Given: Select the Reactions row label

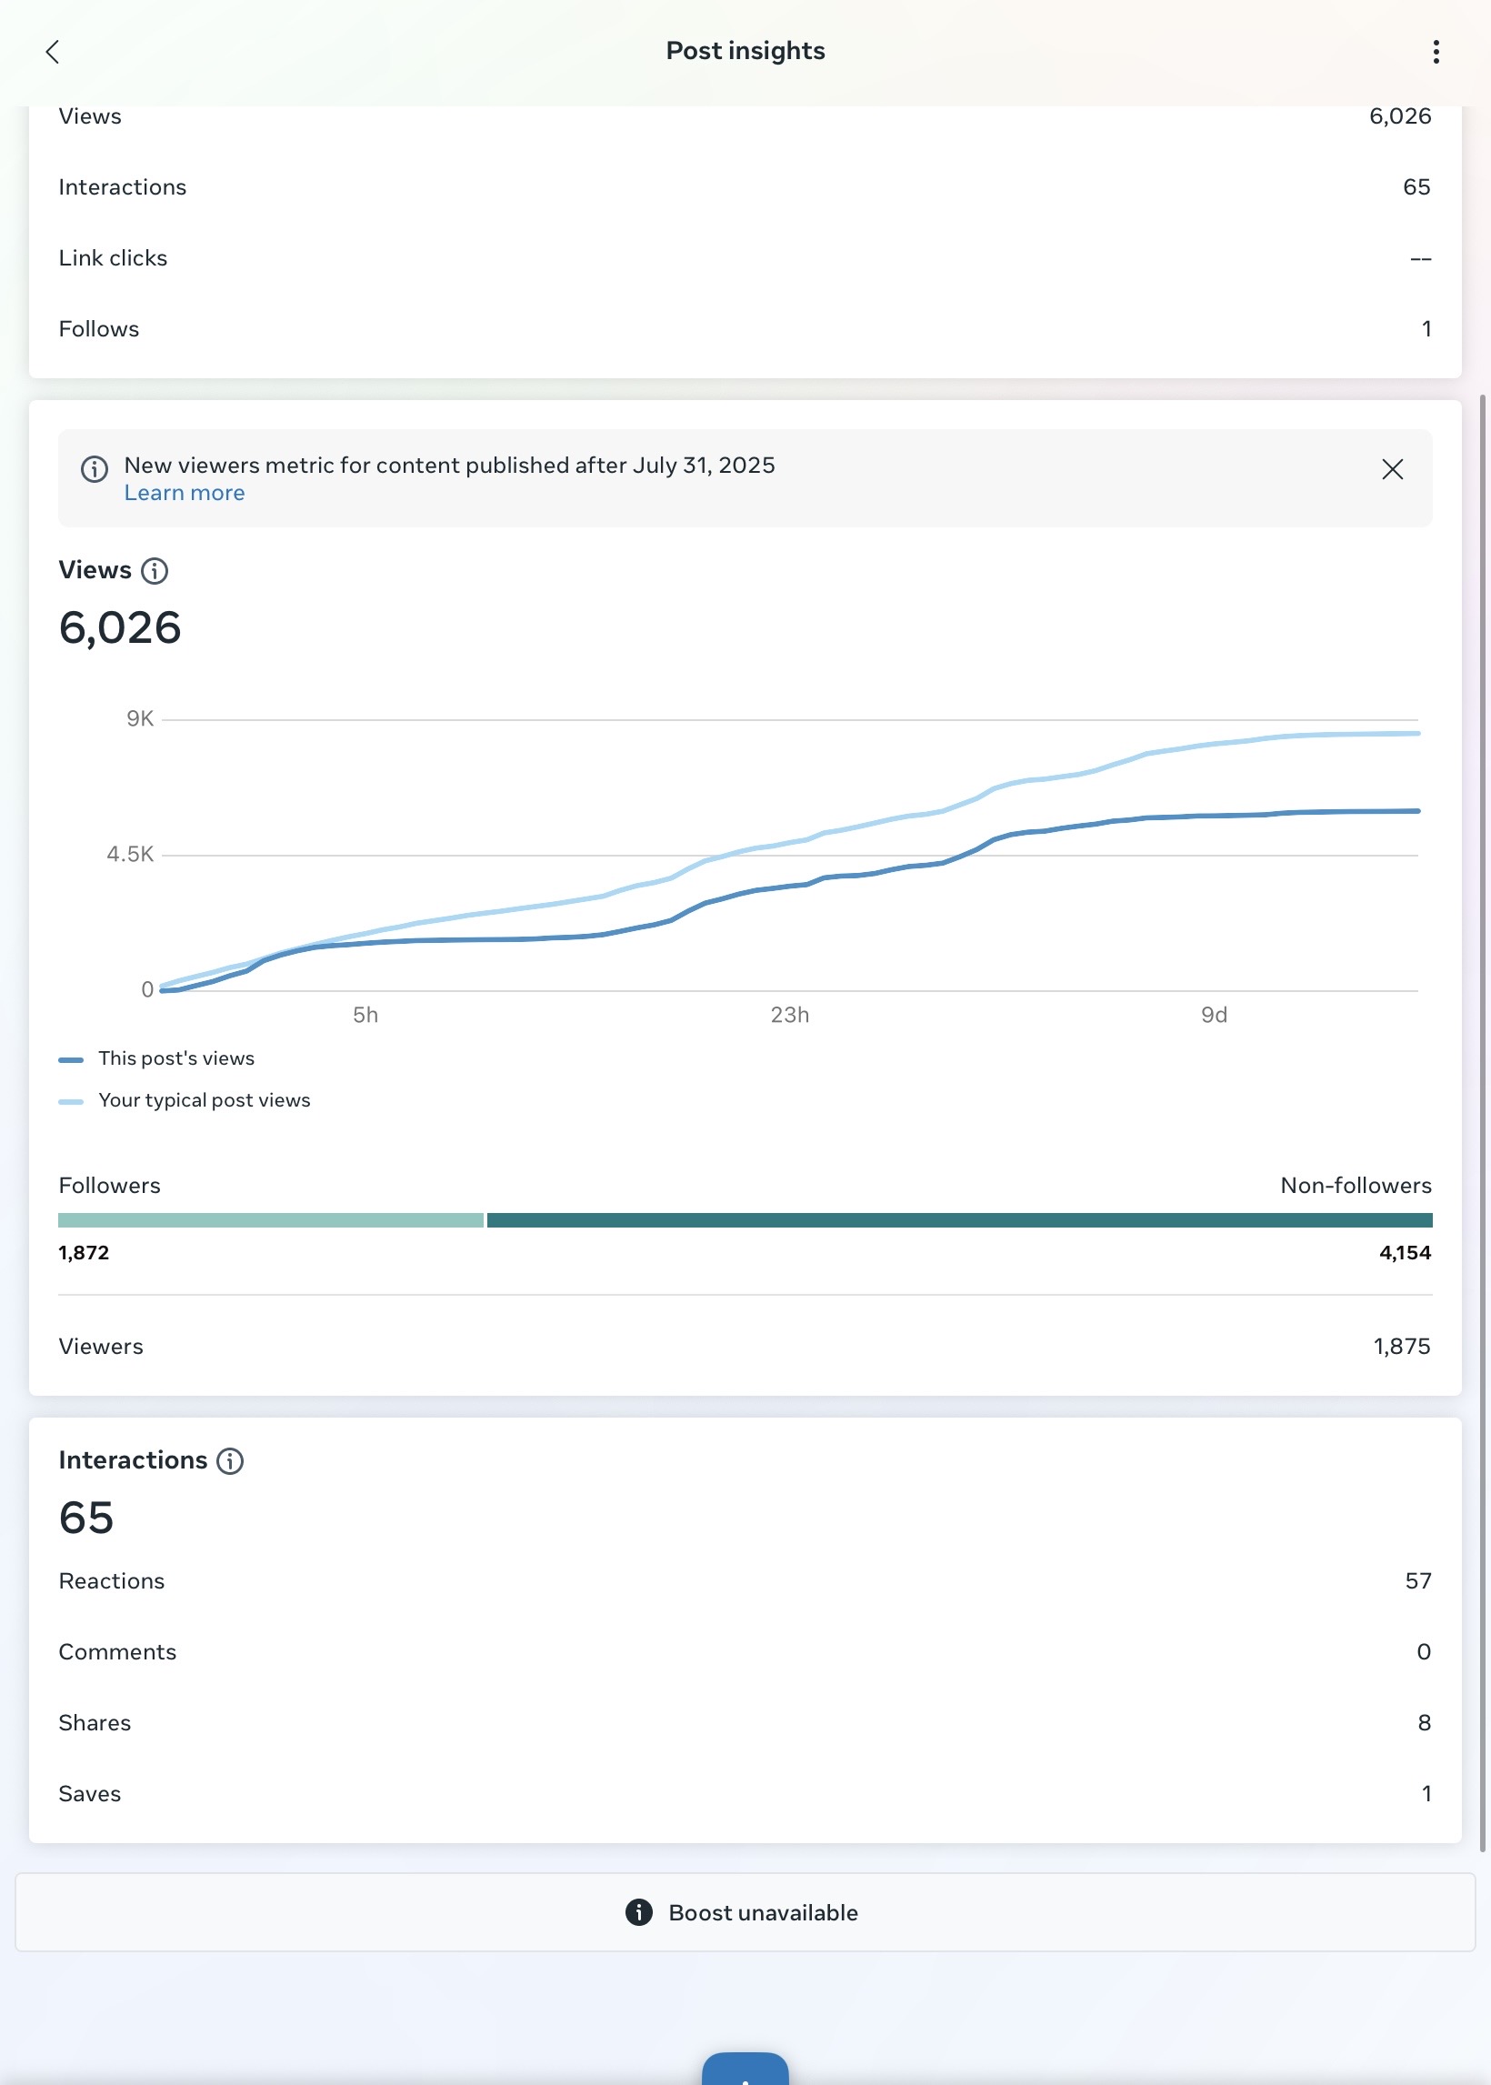Looking at the screenshot, I should click(112, 1581).
